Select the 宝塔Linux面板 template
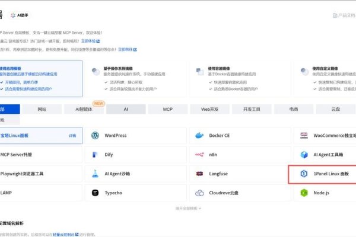The width and height of the screenshot is (356, 237). tap(41, 136)
